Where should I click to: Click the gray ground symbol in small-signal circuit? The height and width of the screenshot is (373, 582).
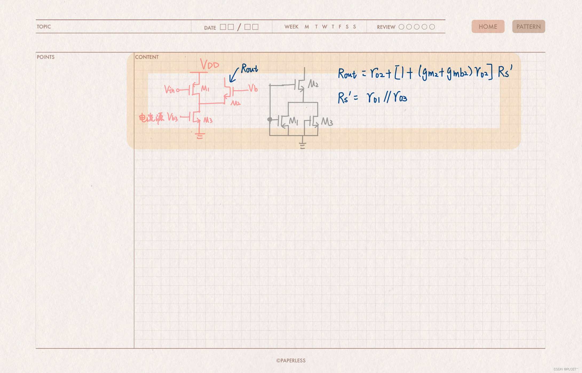(x=302, y=145)
